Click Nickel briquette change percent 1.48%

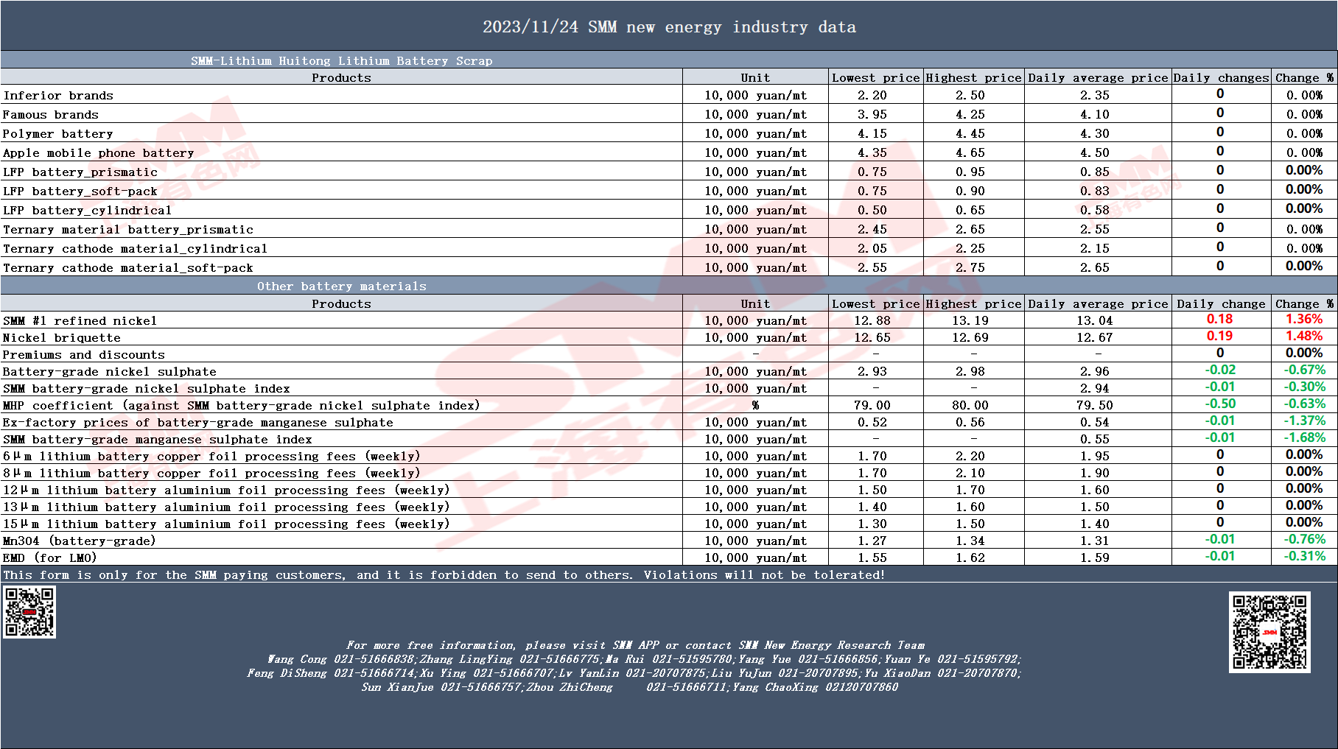click(1304, 336)
